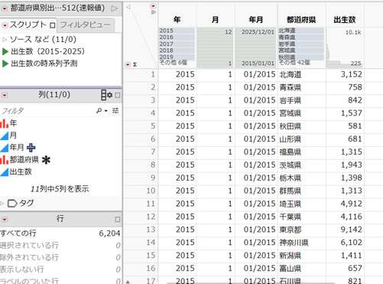Expand the タグ section
This screenshot has height=284, width=383.
coord(2,204)
